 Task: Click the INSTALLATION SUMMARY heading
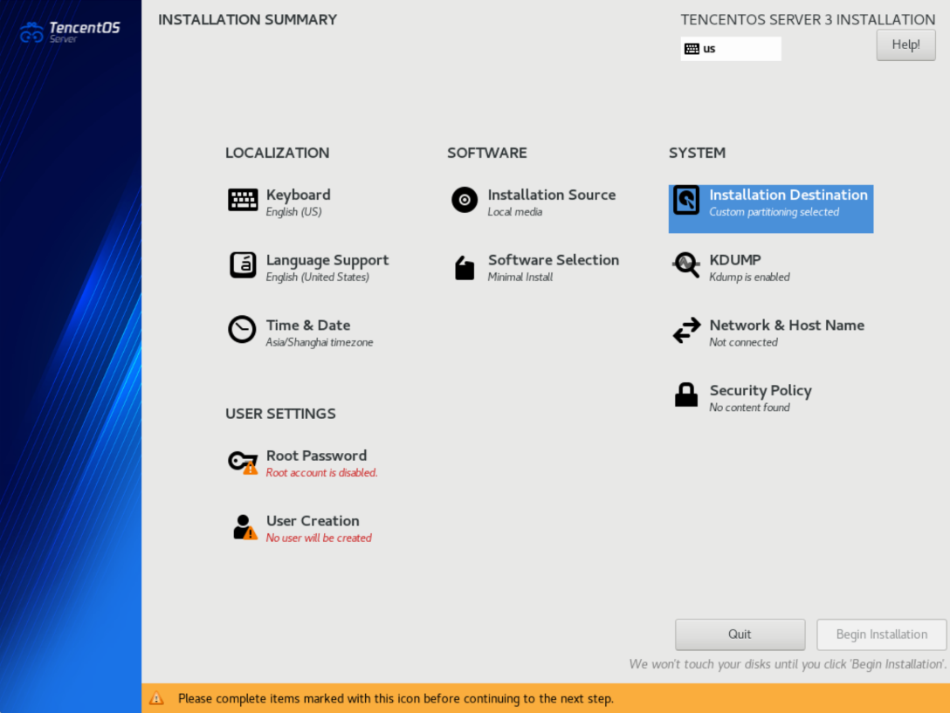(247, 20)
